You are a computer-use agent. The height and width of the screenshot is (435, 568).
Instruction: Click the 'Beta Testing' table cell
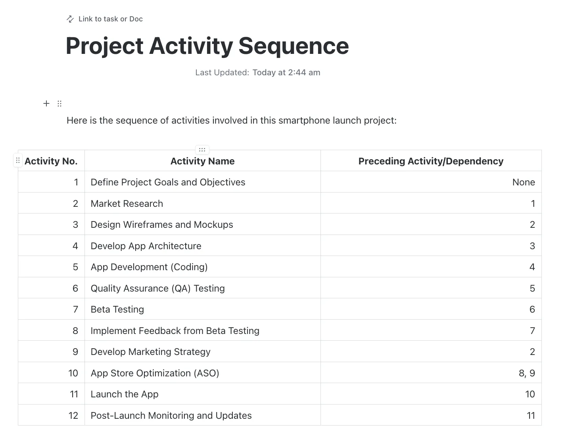pyautogui.click(x=203, y=309)
